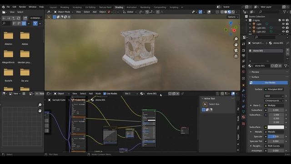Viewport: 291px width, 164px height.
Task: Click the RGB Curves roughness link button
Action: [x=274, y=146]
